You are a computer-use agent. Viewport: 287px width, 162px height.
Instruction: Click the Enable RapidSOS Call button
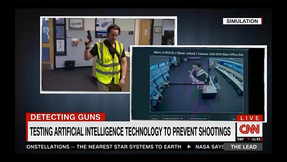pyautogui.click(x=173, y=118)
